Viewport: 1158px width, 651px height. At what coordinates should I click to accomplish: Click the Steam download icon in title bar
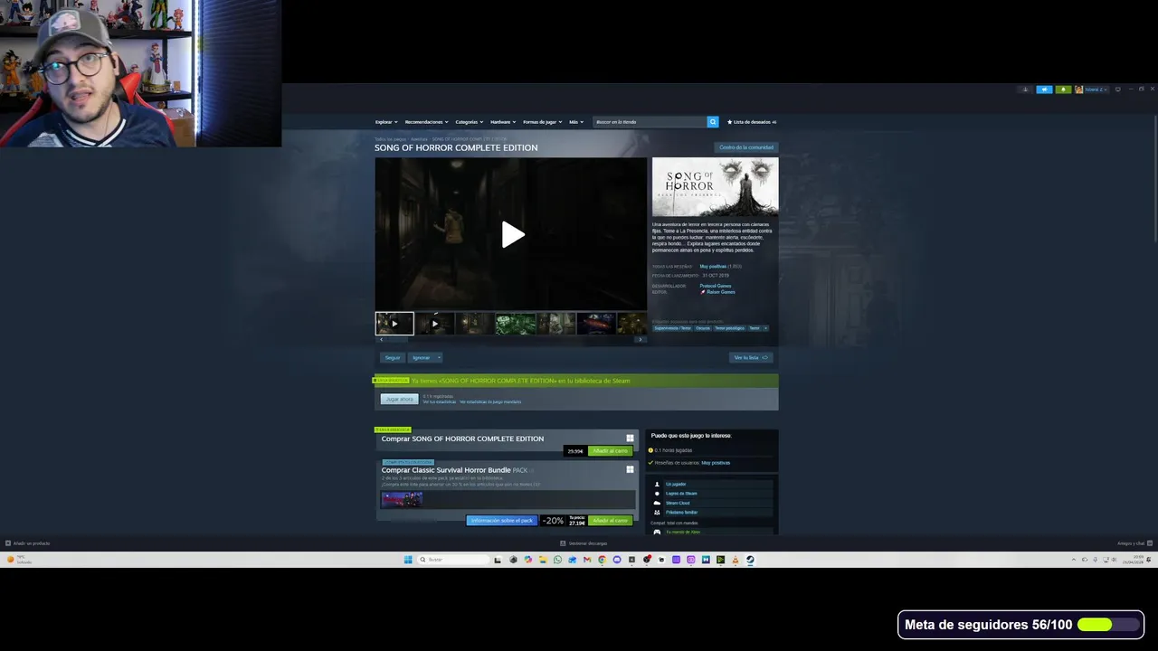(x=1025, y=90)
